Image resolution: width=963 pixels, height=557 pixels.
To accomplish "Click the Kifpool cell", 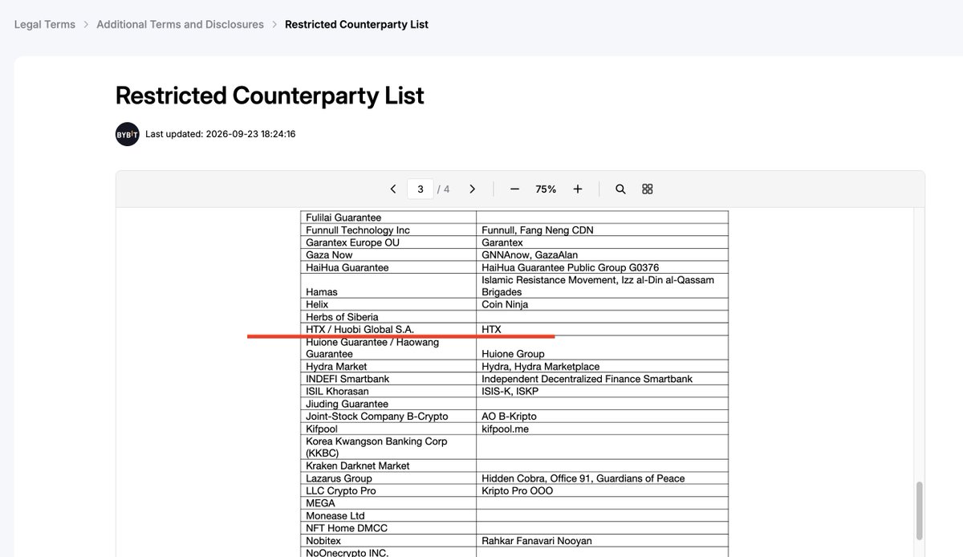I will 388,429.
